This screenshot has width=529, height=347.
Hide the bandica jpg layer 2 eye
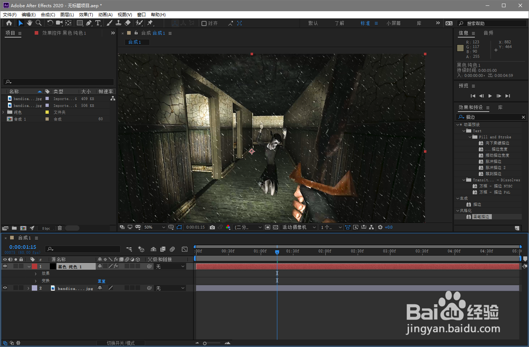[x=5, y=288]
